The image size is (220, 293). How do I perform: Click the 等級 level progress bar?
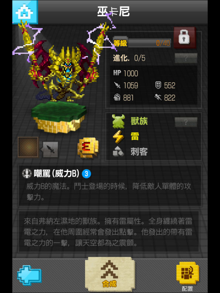click(149, 43)
